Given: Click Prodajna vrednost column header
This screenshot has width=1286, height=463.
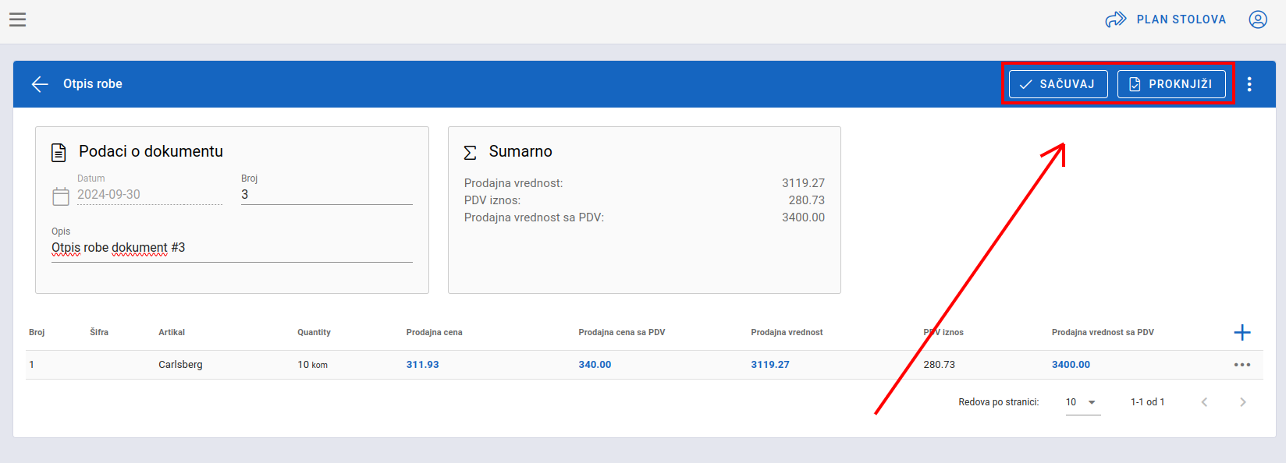Looking at the screenshot, I should [x=787, y=332].
